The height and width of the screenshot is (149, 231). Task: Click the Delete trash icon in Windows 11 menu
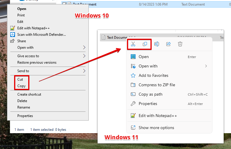(180, 44)
